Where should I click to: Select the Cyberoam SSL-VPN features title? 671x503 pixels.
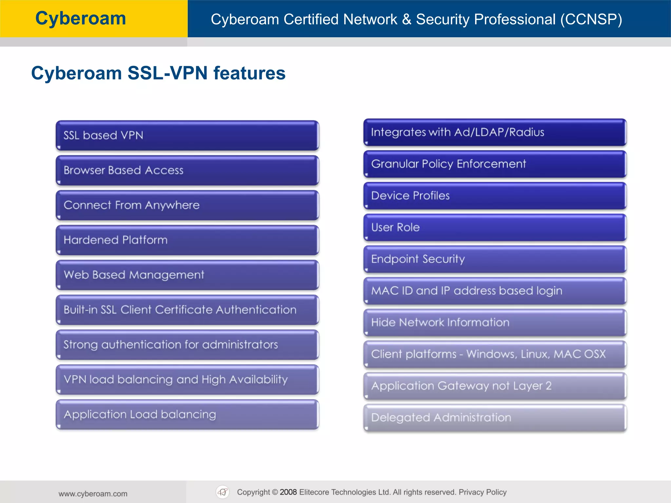point(158,73)
